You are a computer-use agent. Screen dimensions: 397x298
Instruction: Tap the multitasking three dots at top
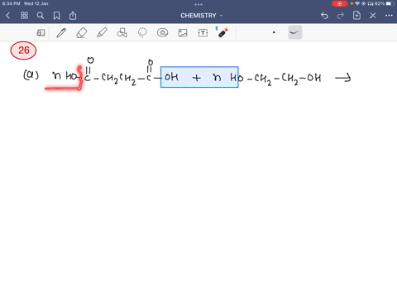click(x=198, y=4)
